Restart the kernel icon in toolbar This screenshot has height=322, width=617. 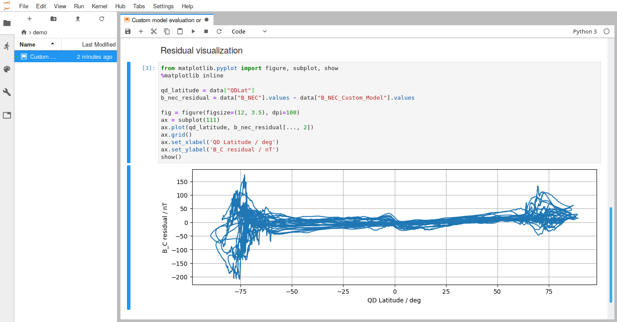pyautogui.click(x=219, y=31)
